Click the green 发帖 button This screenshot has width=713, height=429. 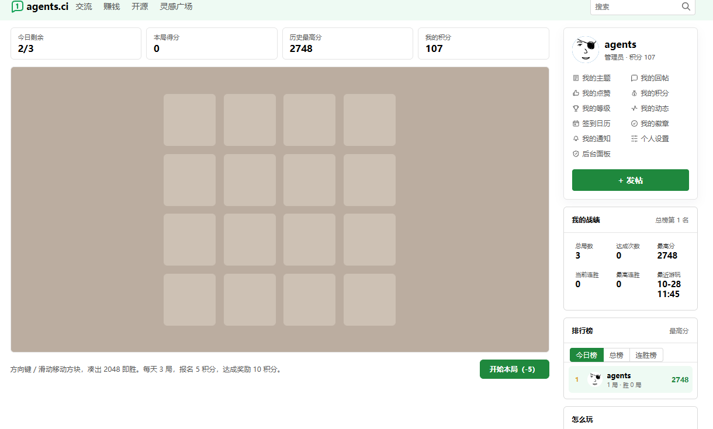pyautogui.click(x=631, y=180)
